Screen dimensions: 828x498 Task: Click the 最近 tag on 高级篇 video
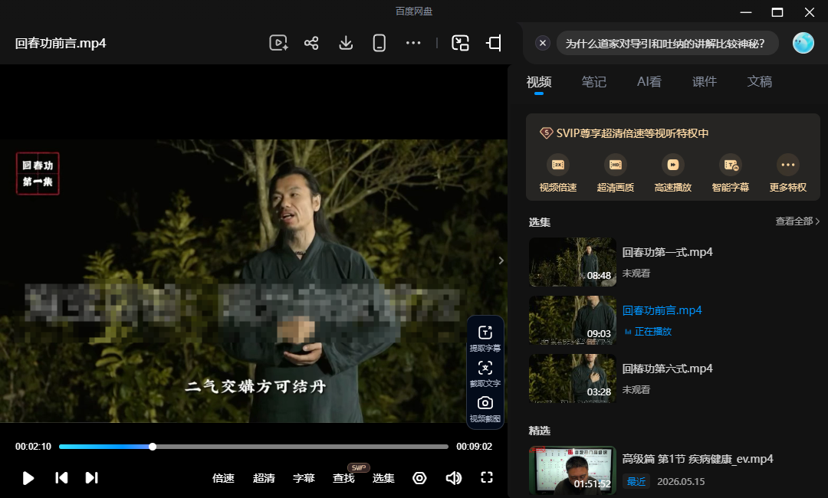[636, 481]
